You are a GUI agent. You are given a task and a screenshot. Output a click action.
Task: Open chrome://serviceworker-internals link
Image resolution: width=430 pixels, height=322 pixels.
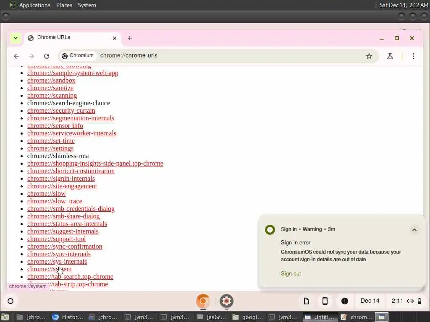point(71,133)
